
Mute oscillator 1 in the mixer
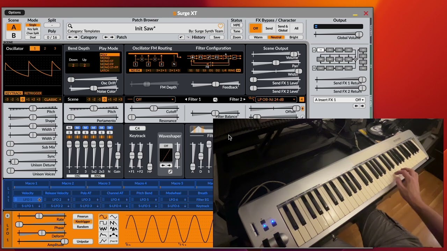[69, 128]
